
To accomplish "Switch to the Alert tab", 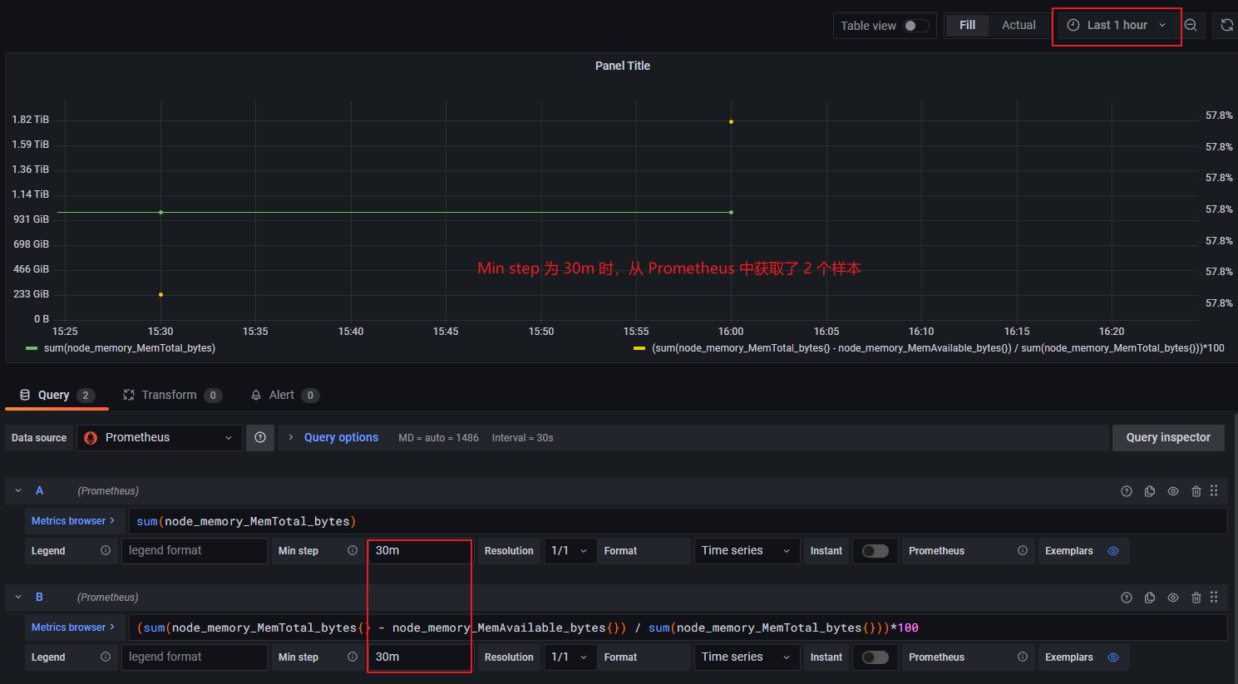I will click(284, 395).
